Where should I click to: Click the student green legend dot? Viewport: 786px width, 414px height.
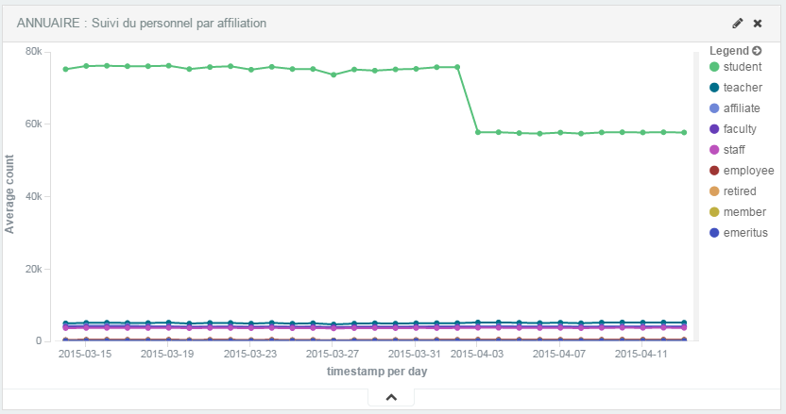[715, 67]
